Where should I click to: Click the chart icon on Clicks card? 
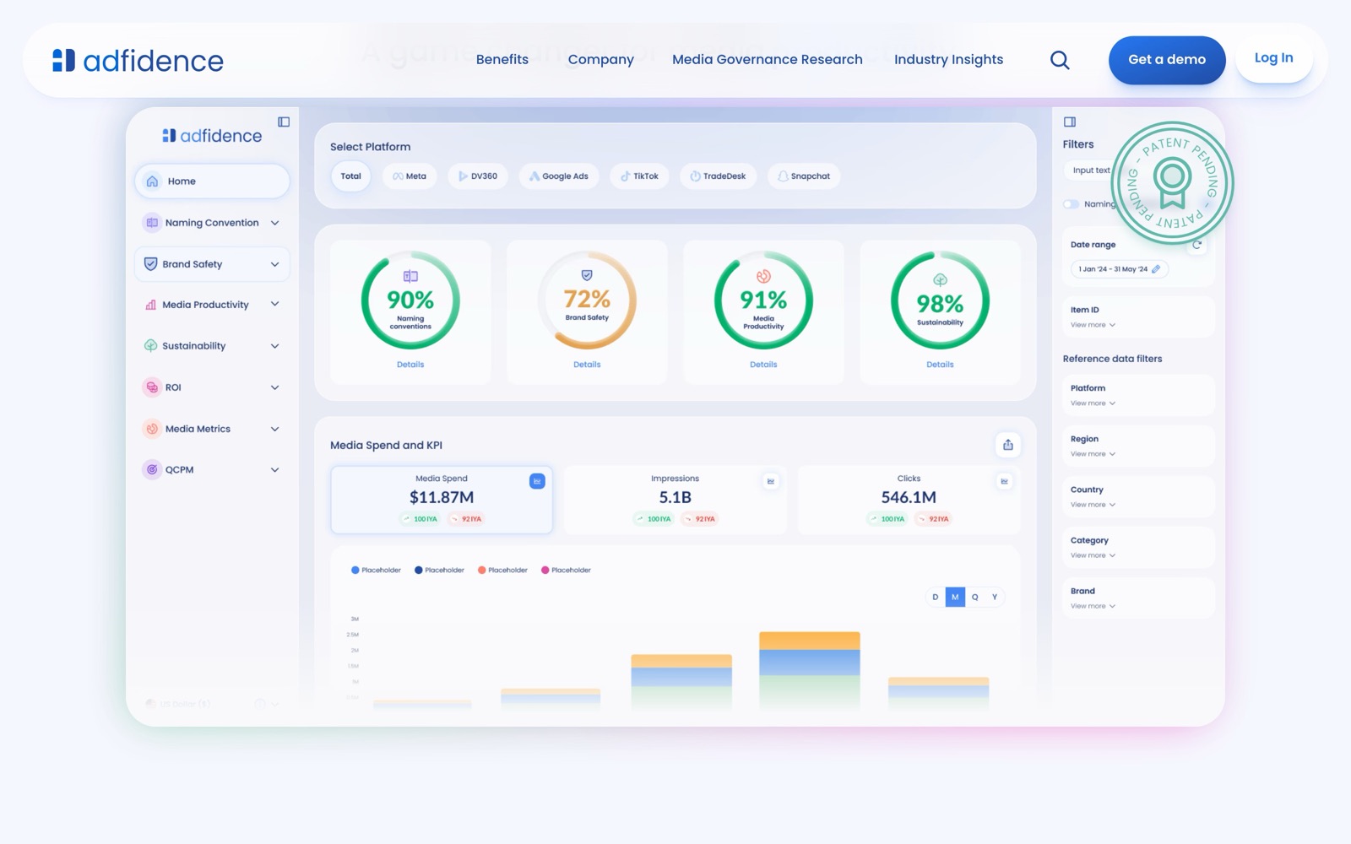pos(1004,481)
